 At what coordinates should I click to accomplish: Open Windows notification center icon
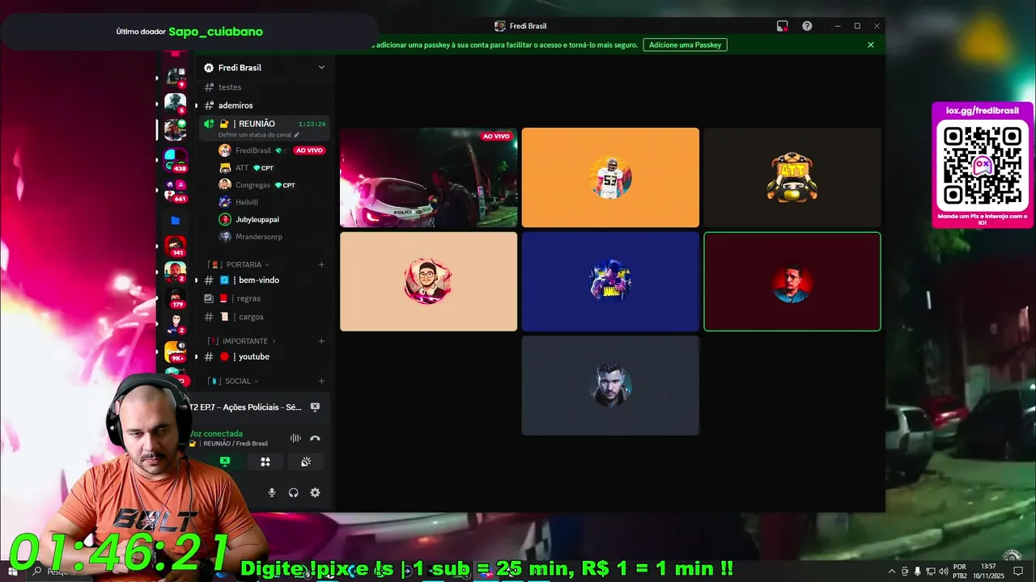click(x=1019, y=571)
